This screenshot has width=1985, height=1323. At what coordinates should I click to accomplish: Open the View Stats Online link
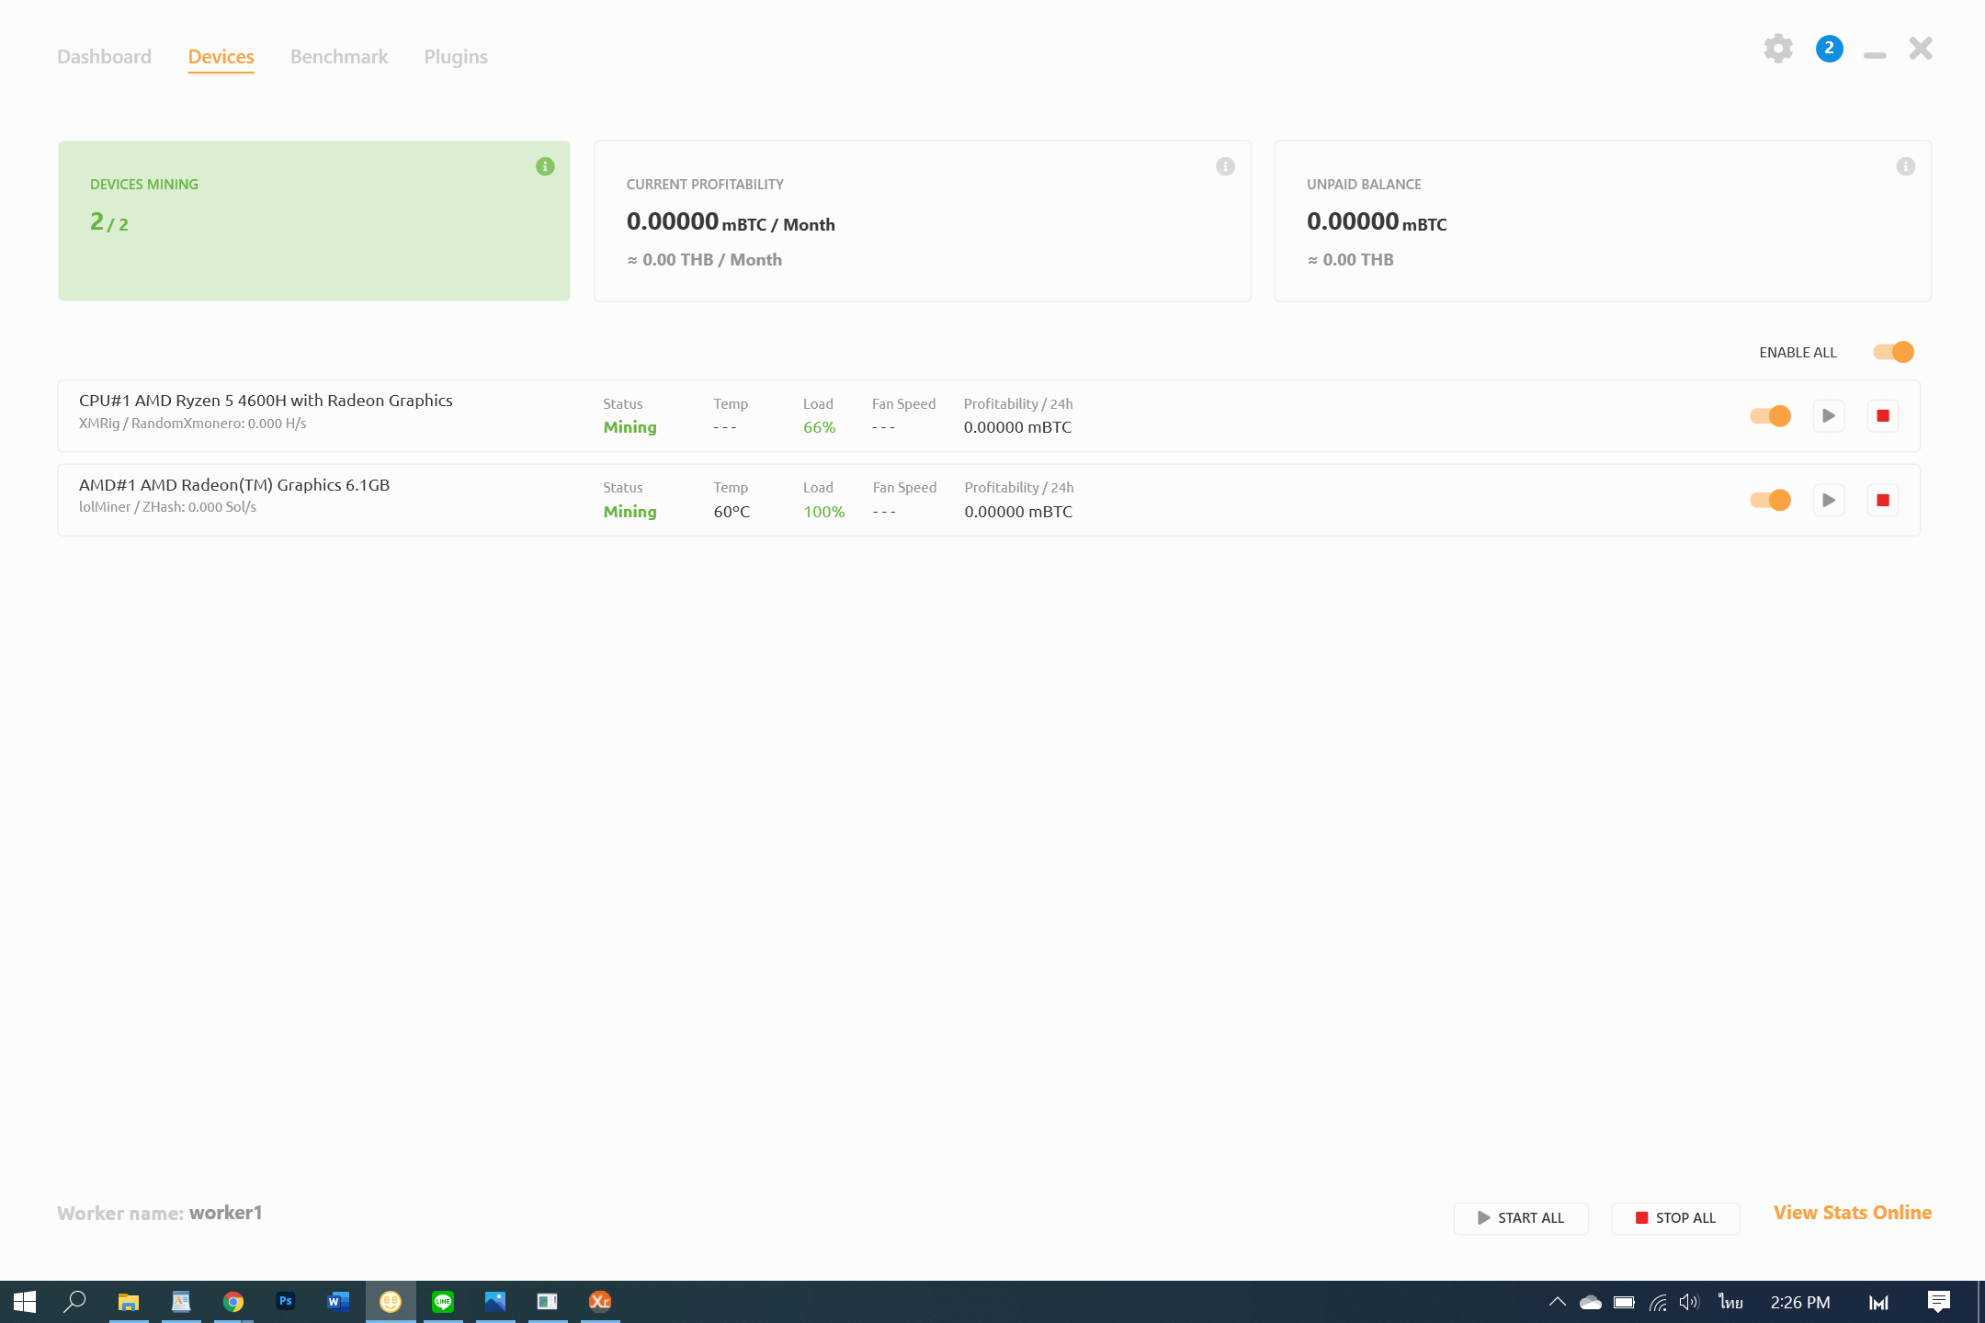tap(1853, 1213)
